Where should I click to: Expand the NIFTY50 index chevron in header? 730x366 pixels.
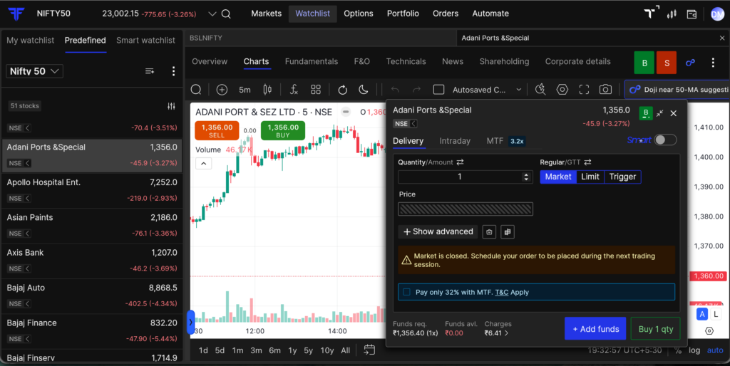point(212,14)
